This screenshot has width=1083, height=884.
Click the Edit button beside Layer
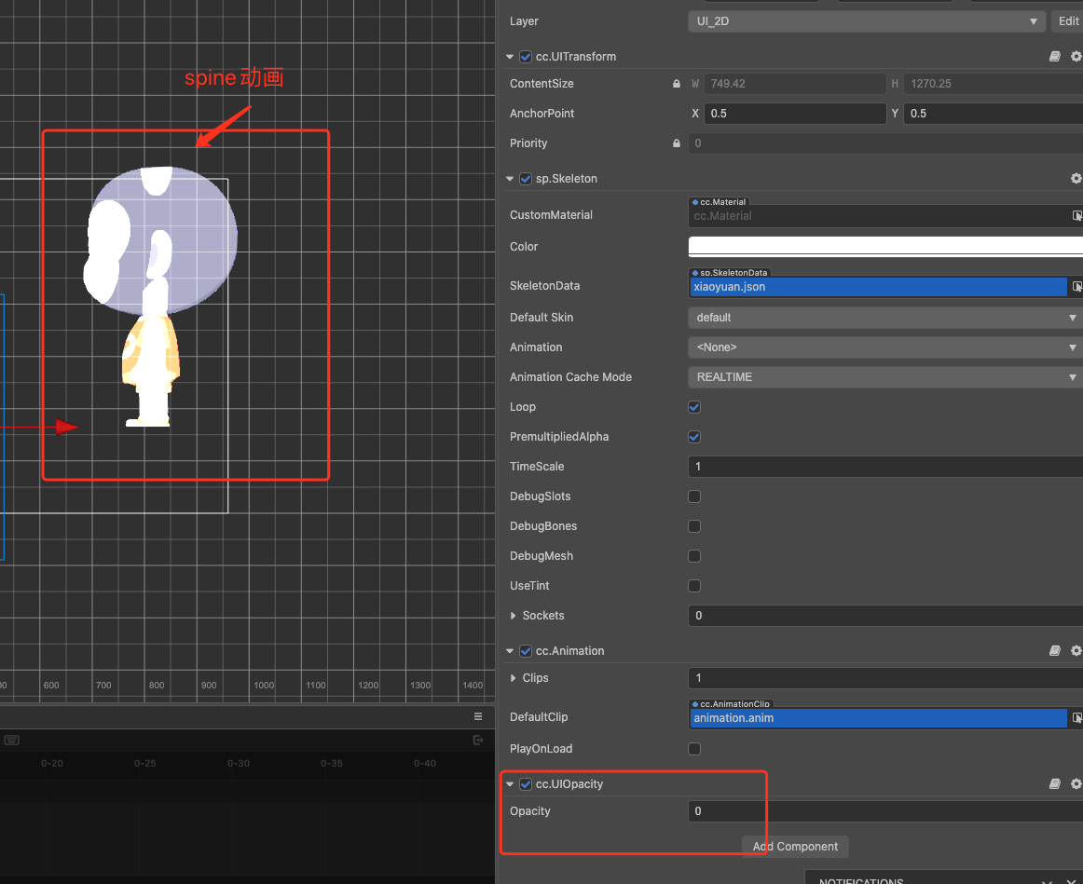click(x=1068, y=21)
